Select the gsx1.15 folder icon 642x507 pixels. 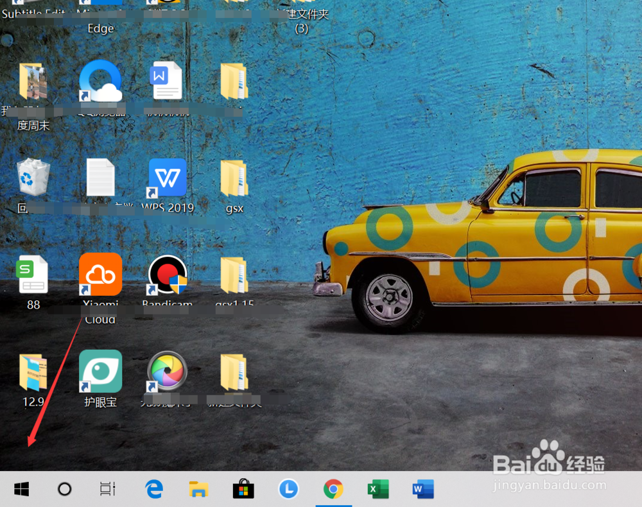tap(234, 275)
